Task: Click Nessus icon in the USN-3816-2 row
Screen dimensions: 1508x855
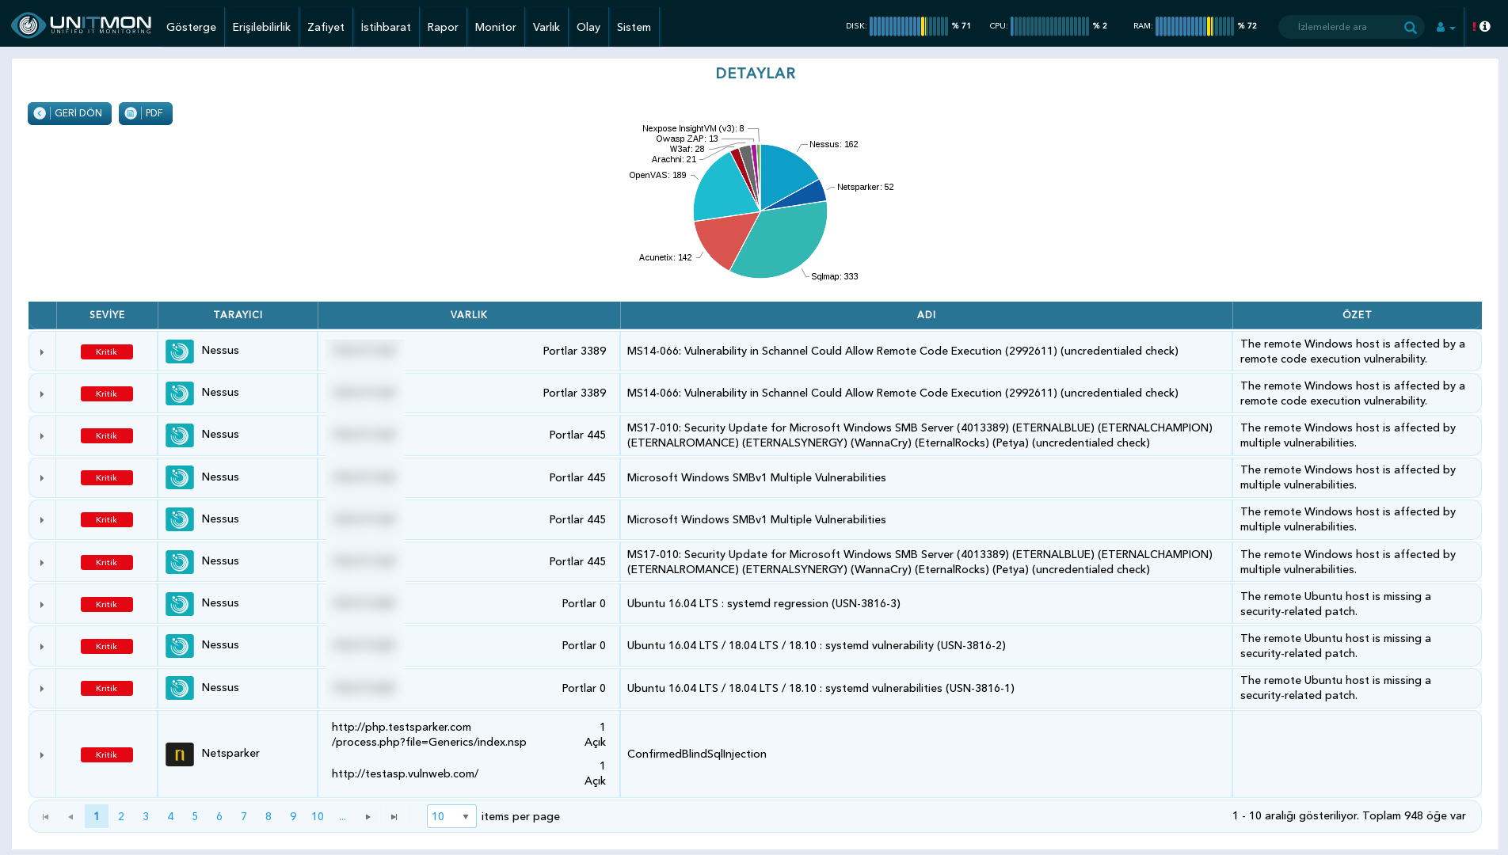Action: tap(180, 646)
